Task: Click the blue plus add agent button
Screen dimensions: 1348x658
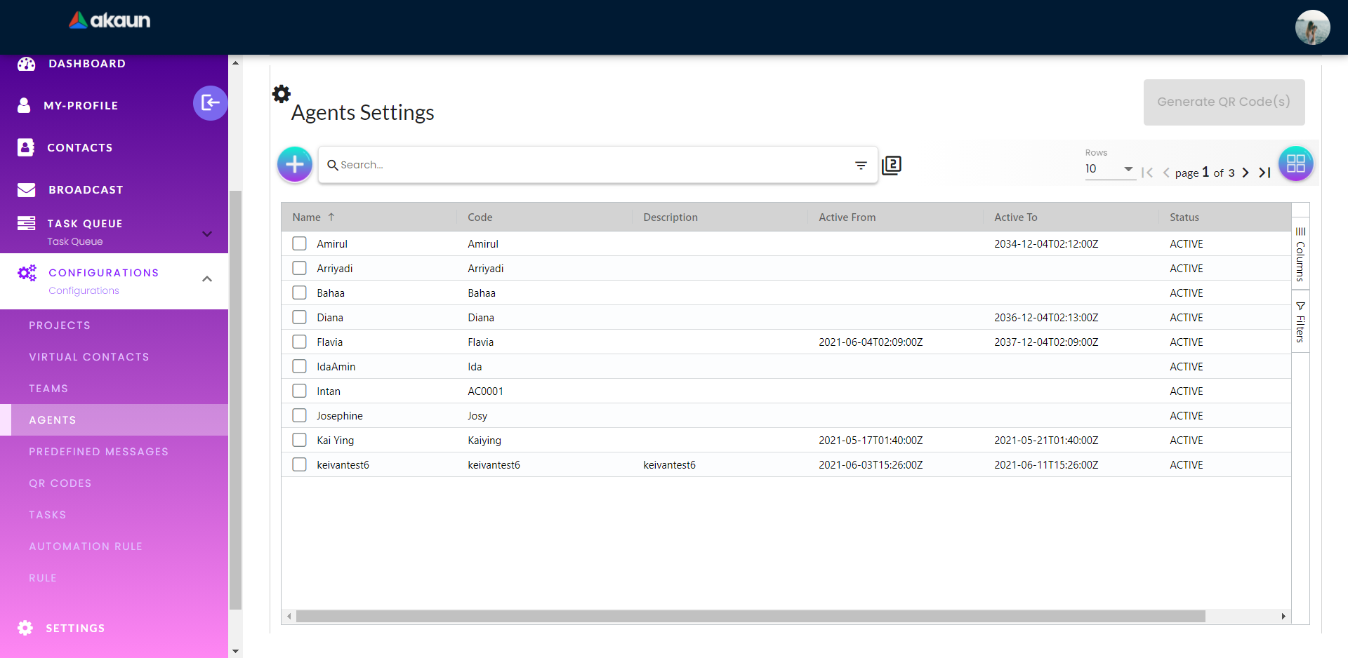Action: click(295, 164)
